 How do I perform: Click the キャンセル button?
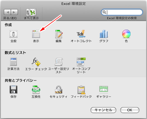click(103, 110)
